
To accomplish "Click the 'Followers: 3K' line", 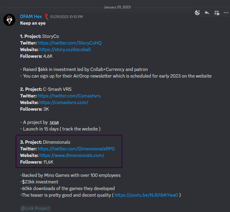I will pos(34,109).
